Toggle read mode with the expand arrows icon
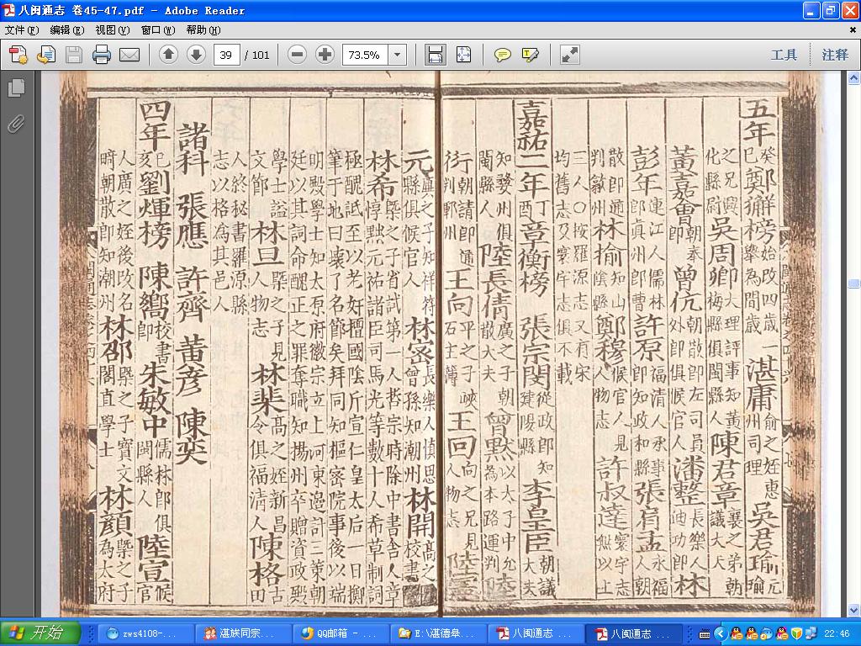 (x=570, y=55)
